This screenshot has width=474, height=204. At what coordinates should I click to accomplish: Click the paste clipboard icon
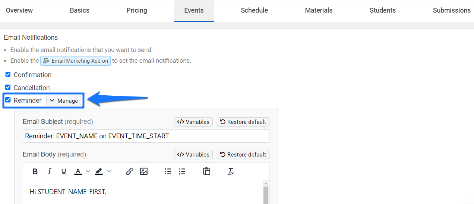pos(207,171)
